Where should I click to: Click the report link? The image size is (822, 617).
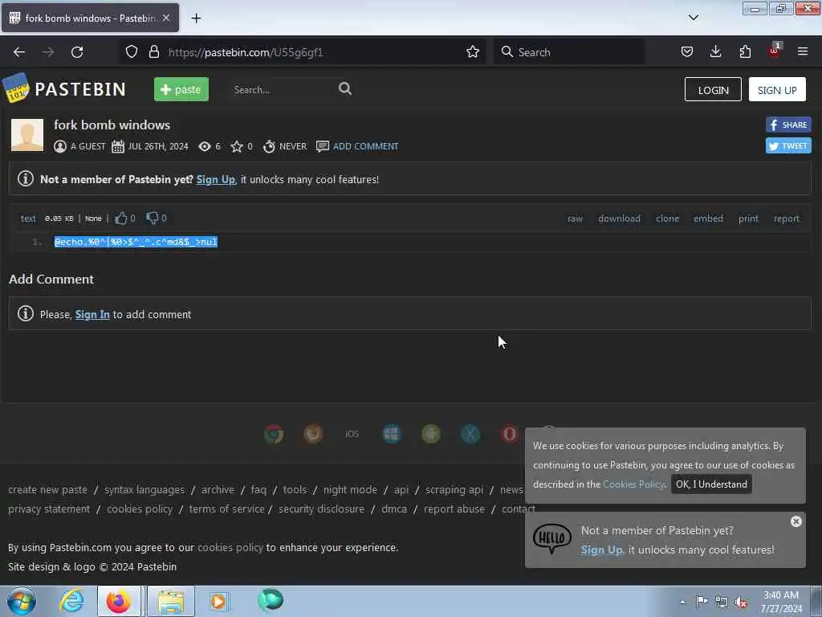pos(787,219)
